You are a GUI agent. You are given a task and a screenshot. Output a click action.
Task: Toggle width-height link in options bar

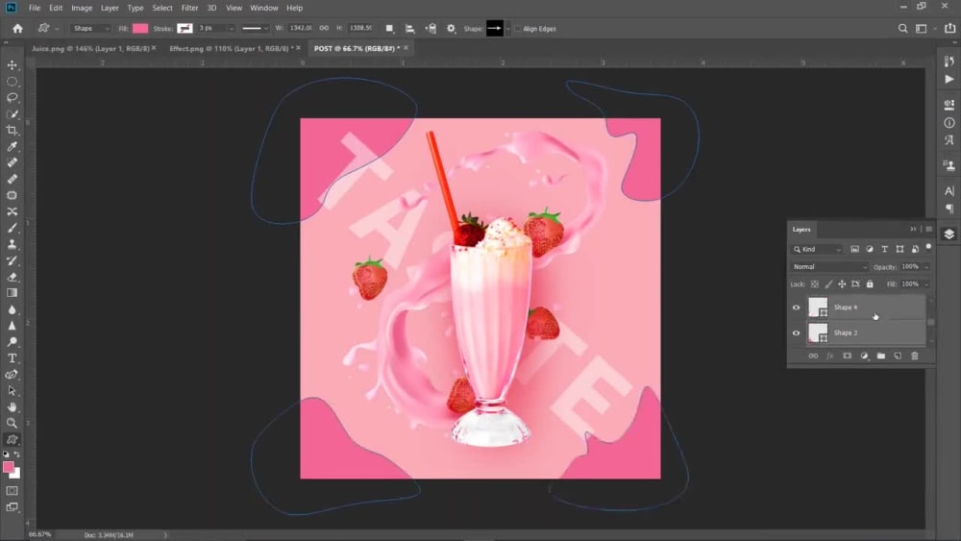324,28
